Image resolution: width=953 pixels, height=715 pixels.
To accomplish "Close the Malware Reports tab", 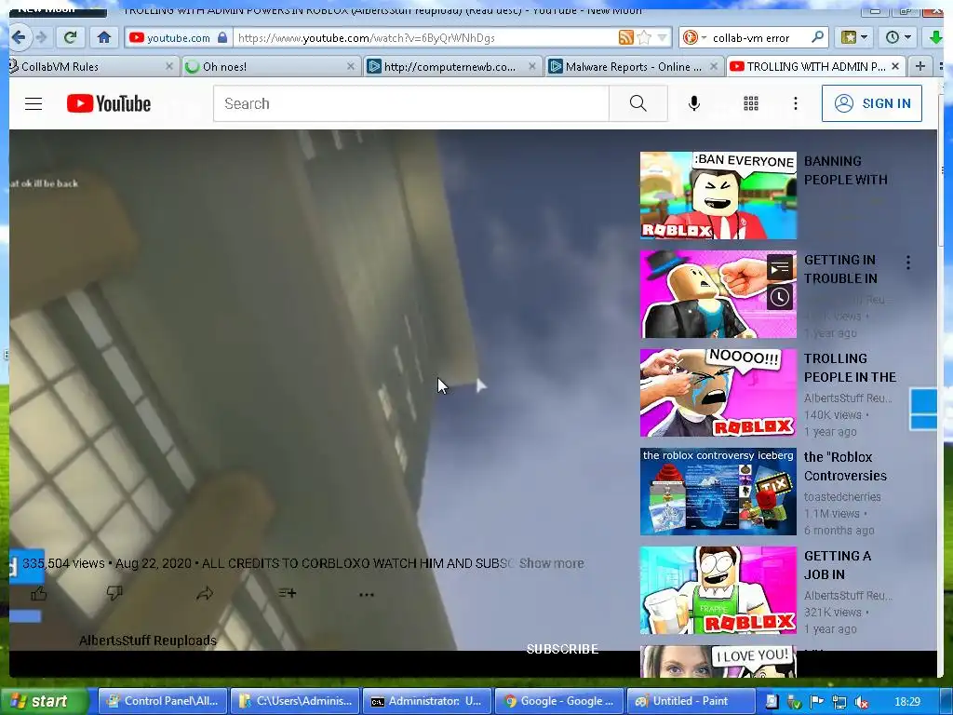I will tap(714, 66).
